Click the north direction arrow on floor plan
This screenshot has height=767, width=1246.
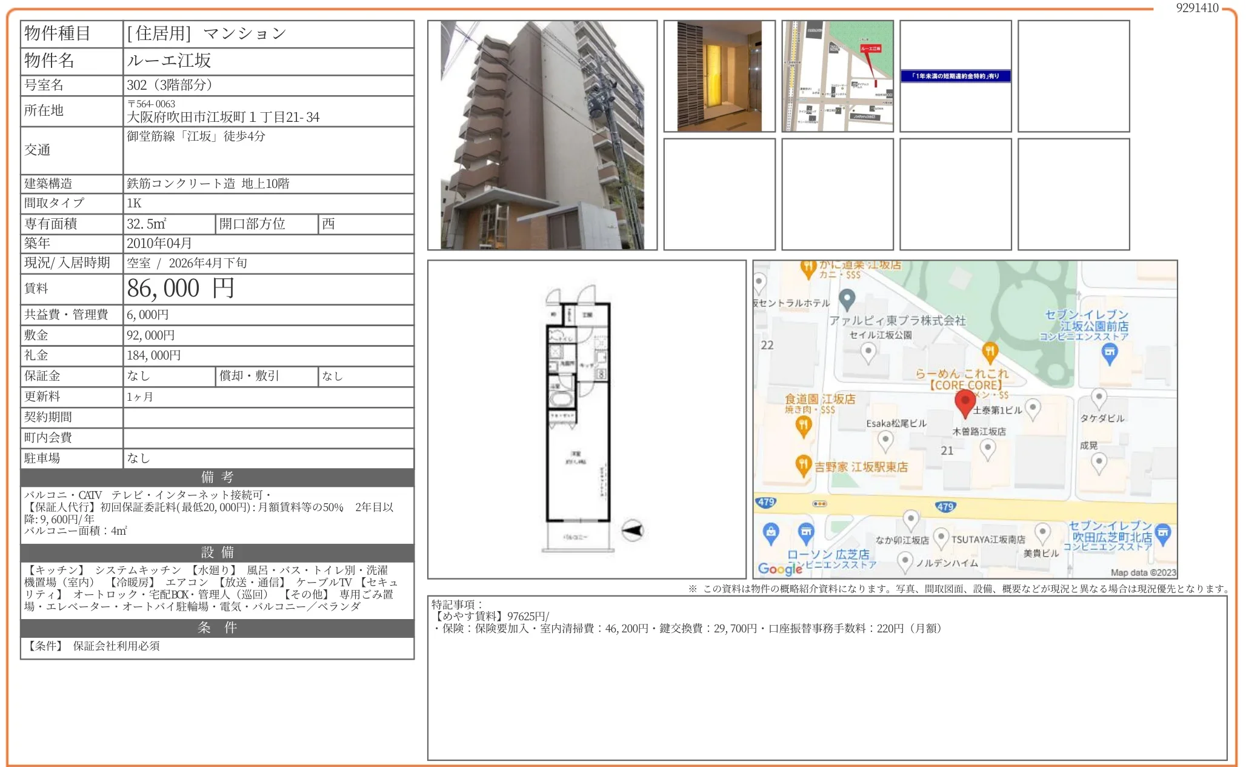coord(633,531)
